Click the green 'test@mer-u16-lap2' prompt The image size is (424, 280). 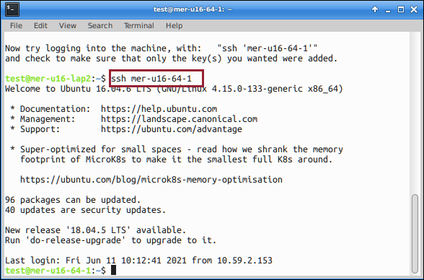[x=48, y=79]
